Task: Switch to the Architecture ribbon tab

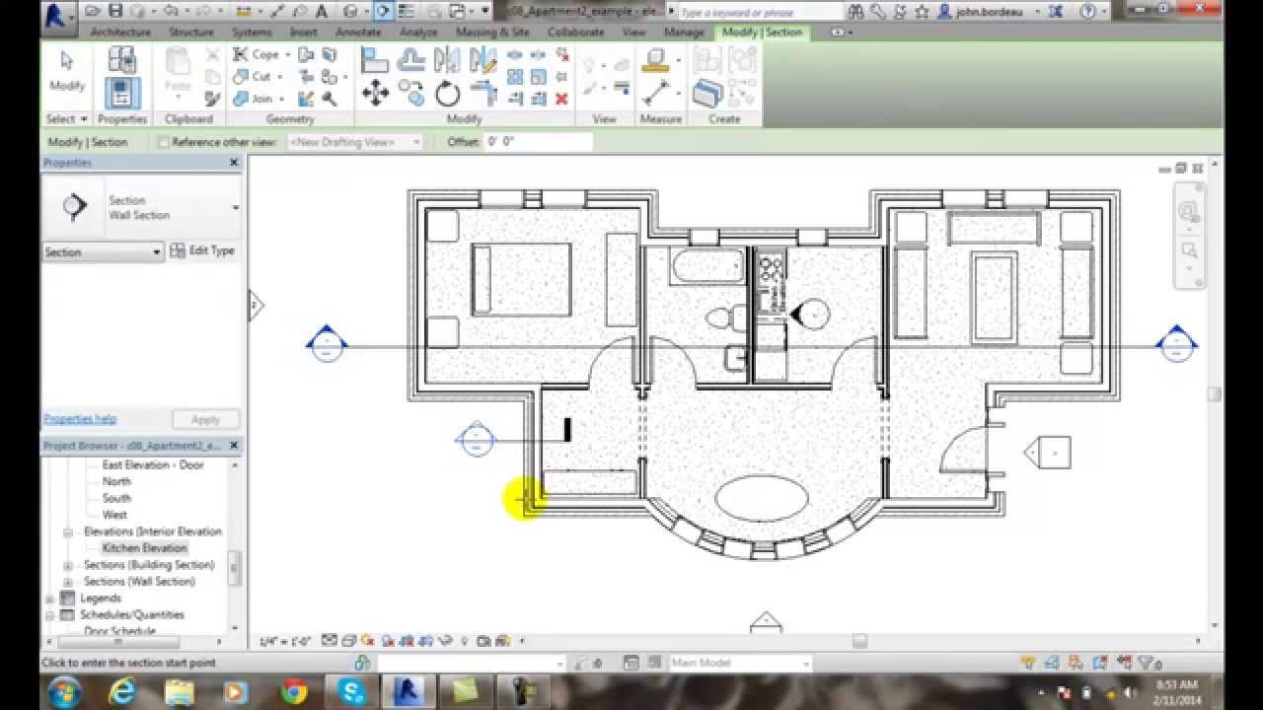Action: tap(120, 33)
